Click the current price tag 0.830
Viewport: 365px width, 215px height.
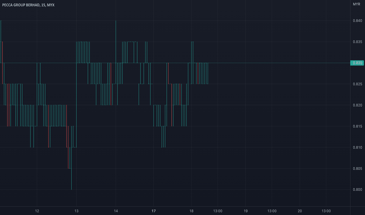(357, 63)
